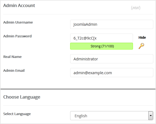Image resolution: width=156 pixels, height=124 pixels.
Task: Place cursor after admin@example.com text
Action: 112,73
